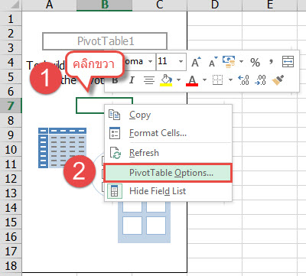Choose Format Cells... from context menu
This screenshot has height=276, width=306.
point(168,133)
